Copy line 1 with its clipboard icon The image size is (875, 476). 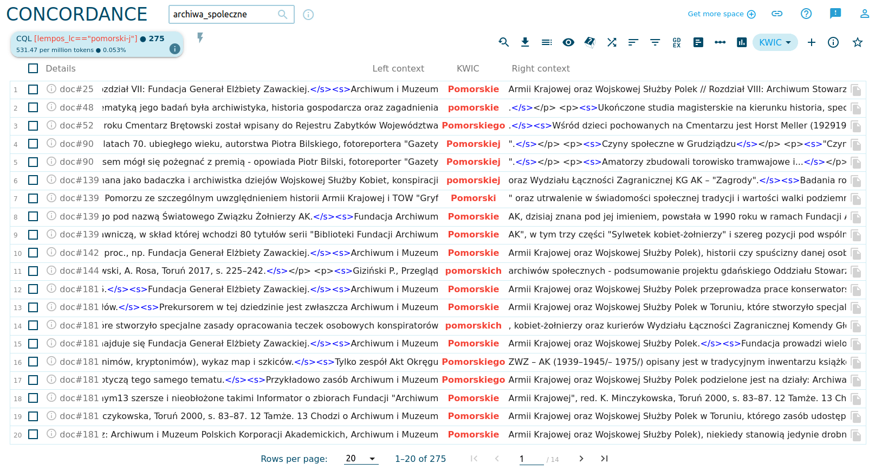point(856,90)
